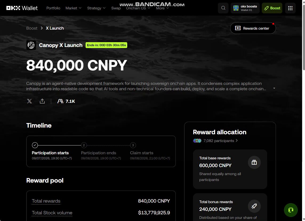Click the completed Participation starts checkmark
The image size is (305, 221).
tap(35, 145)
